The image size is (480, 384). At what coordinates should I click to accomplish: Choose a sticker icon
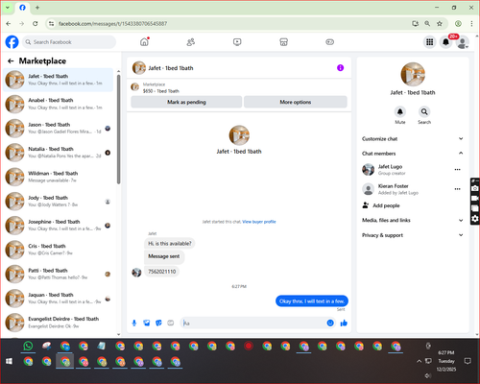pos(158,323)
